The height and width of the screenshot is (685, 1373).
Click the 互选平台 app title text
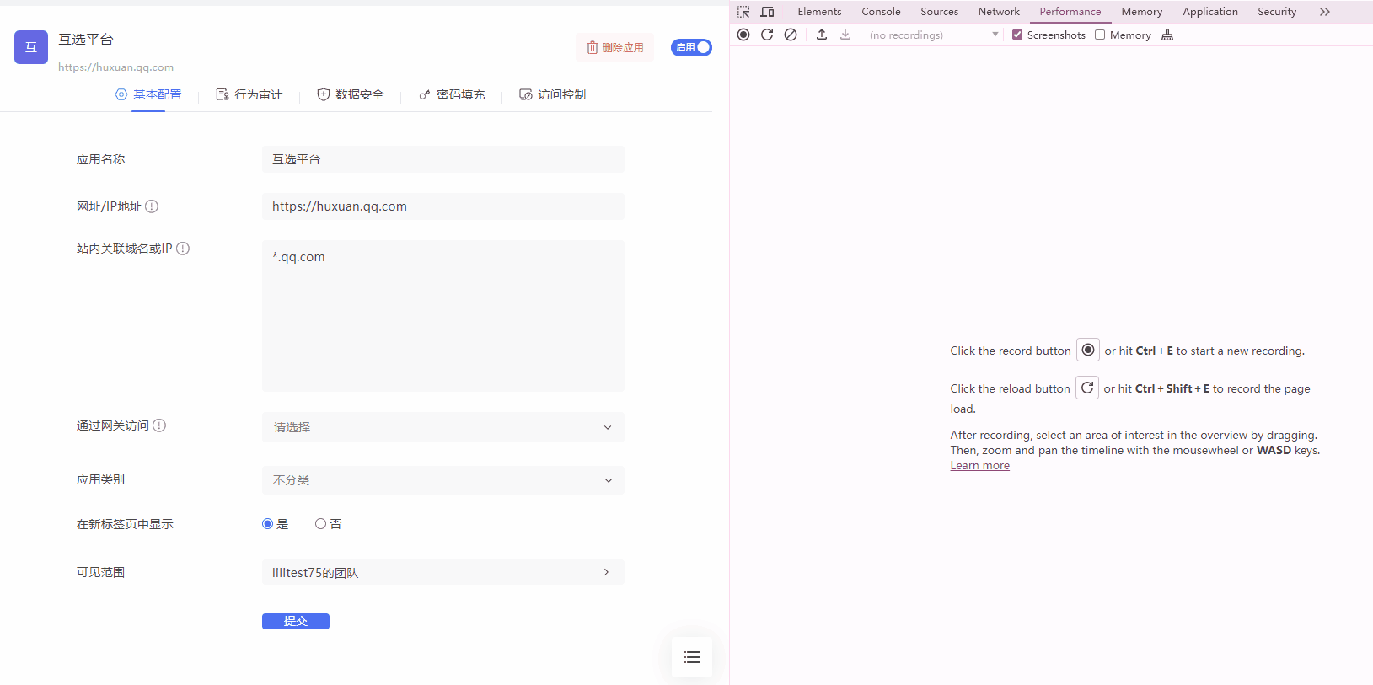pos(86,40)
